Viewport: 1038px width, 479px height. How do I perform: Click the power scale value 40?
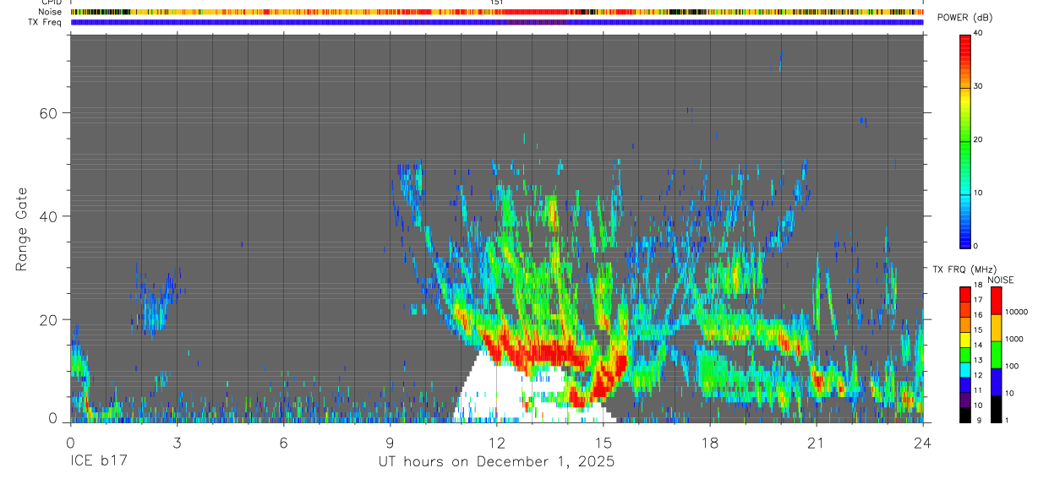click(x=980, y=33)
